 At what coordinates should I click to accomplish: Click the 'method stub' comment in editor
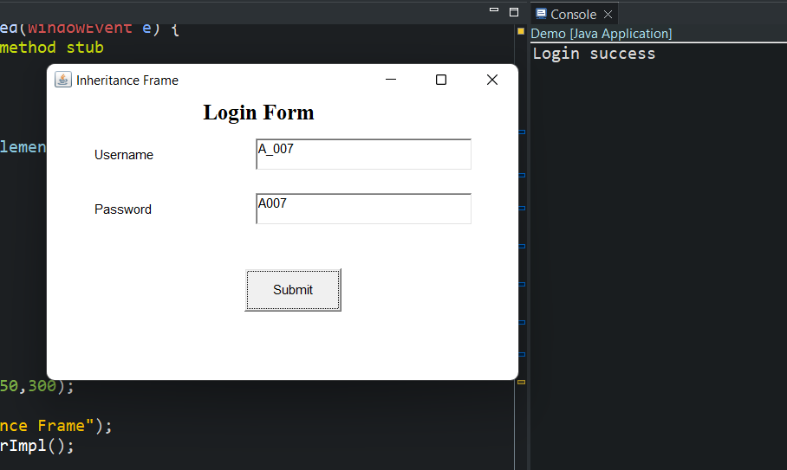(52, 48)
